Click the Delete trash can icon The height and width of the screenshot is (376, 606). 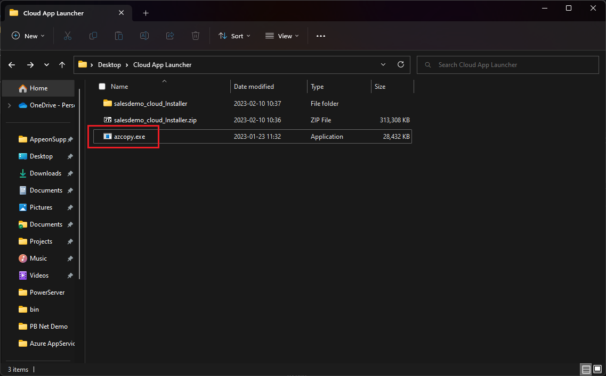tap(196, 36)
